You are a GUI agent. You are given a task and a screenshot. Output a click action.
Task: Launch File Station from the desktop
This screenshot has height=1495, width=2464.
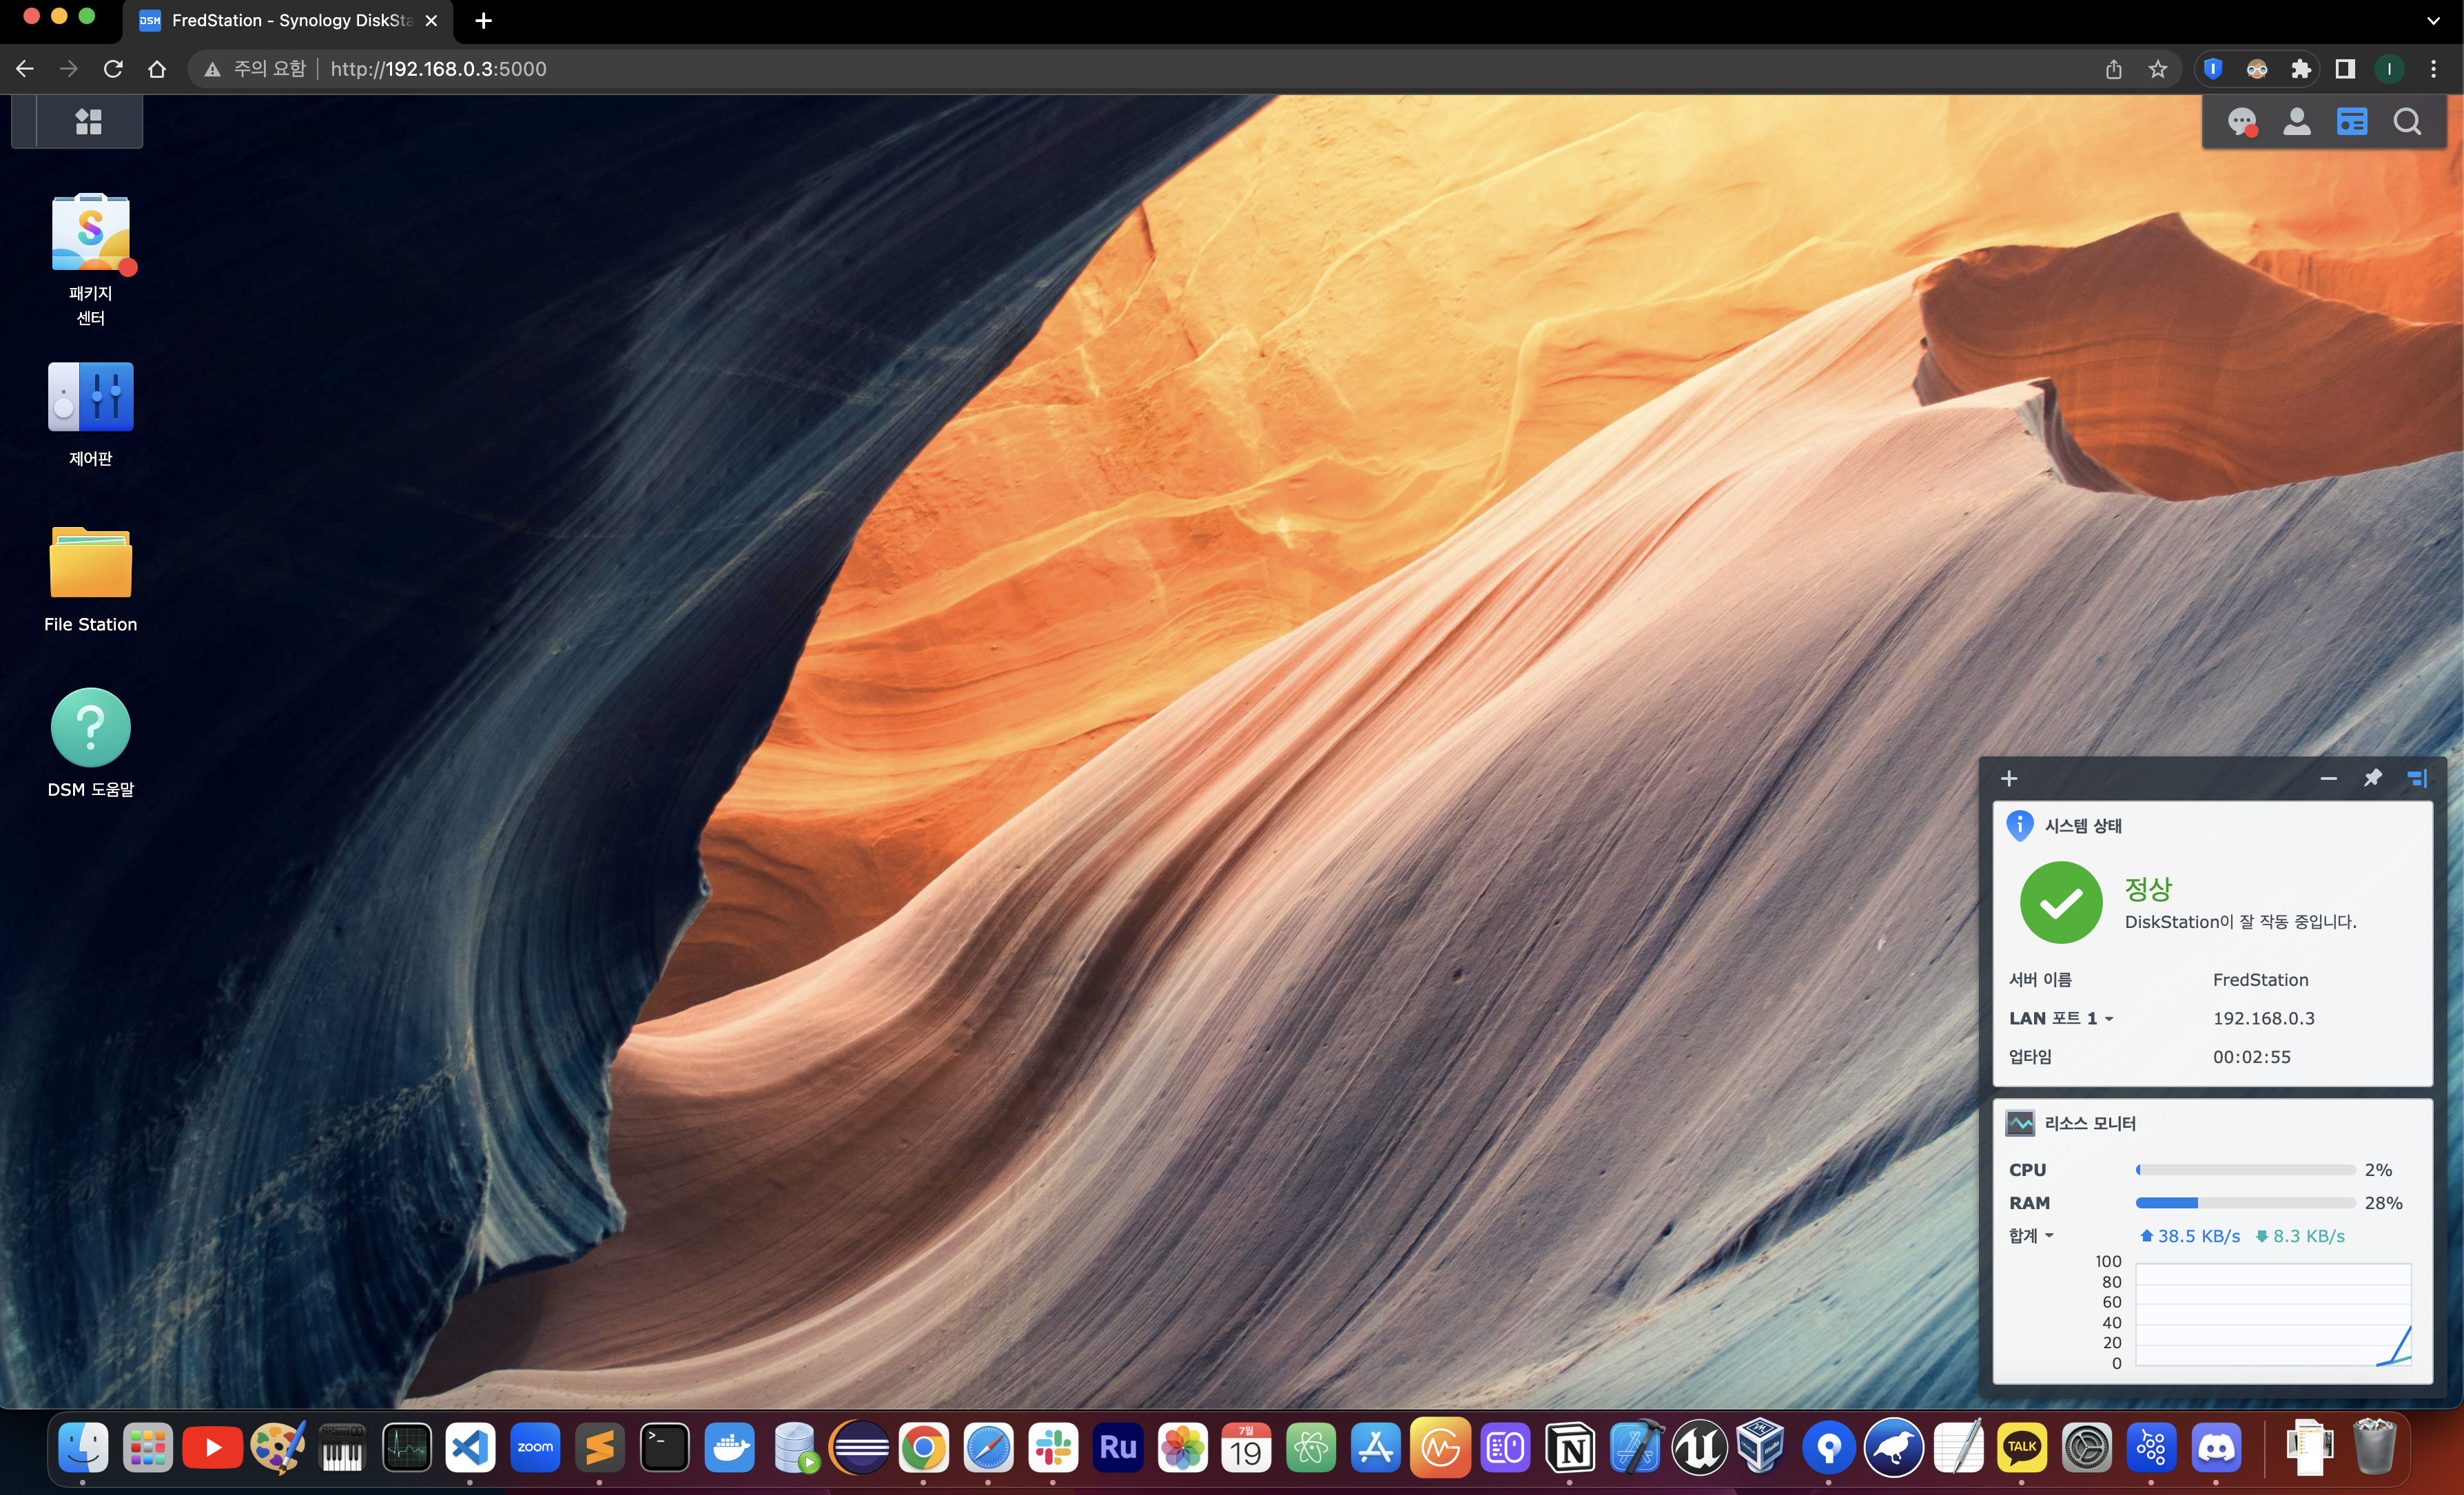[x=90, y=563]
